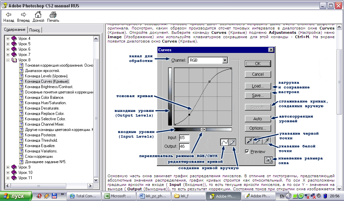
Task: Click the Curves window resize icon
Action: coord(268,160)
